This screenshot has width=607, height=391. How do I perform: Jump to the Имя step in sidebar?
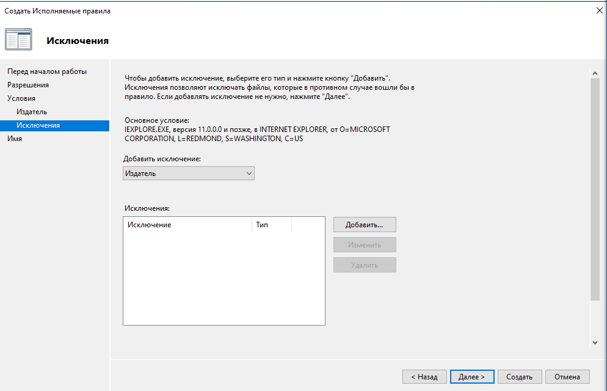pos(15,139)
